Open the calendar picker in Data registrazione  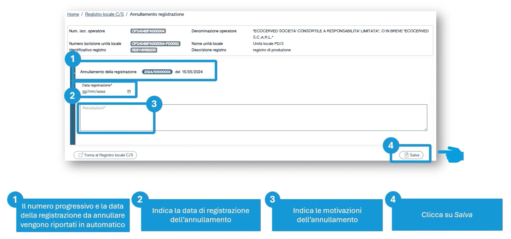point(129,92)
